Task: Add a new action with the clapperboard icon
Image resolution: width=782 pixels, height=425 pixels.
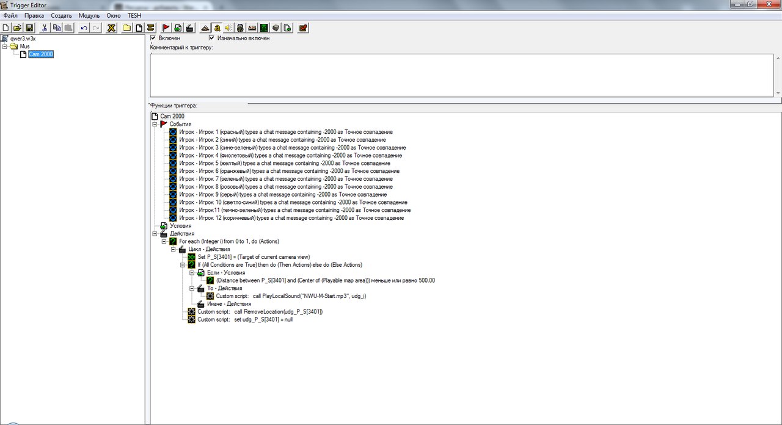Action: (x=189, y=27)
